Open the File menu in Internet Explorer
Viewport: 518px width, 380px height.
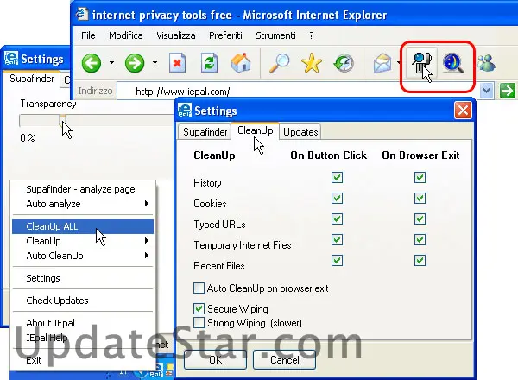88,35
